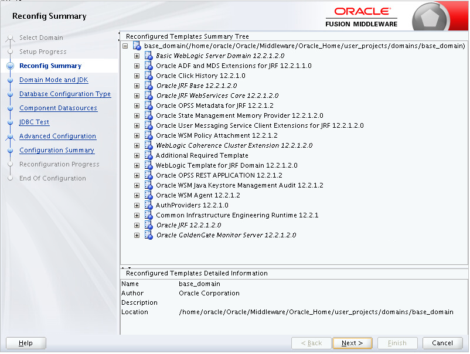The height and width of the screenshot is (354, 470).
Task: Expand the AuthProviders 12.2.1.0 node
Action: point(137,205)
